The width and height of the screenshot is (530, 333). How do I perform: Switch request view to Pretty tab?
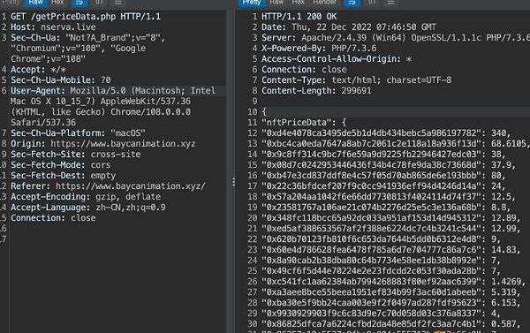coord(11,3)
